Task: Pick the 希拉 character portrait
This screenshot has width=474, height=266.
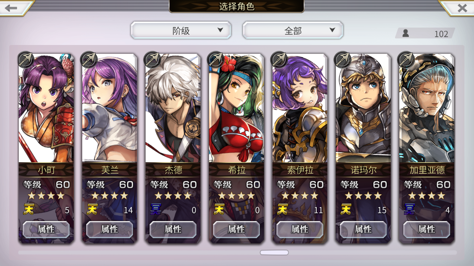Action: tap(236, 108)
